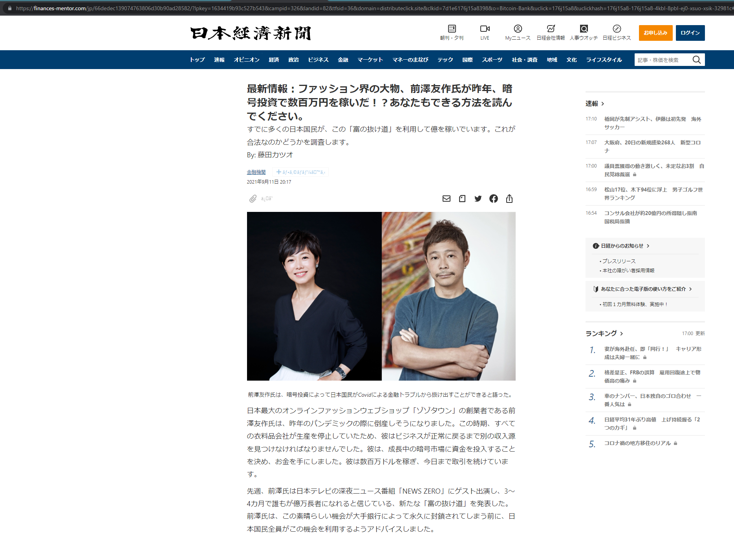
Task: Focus the 記事・株価を検索 search field
Action: [x=662, y=60]
